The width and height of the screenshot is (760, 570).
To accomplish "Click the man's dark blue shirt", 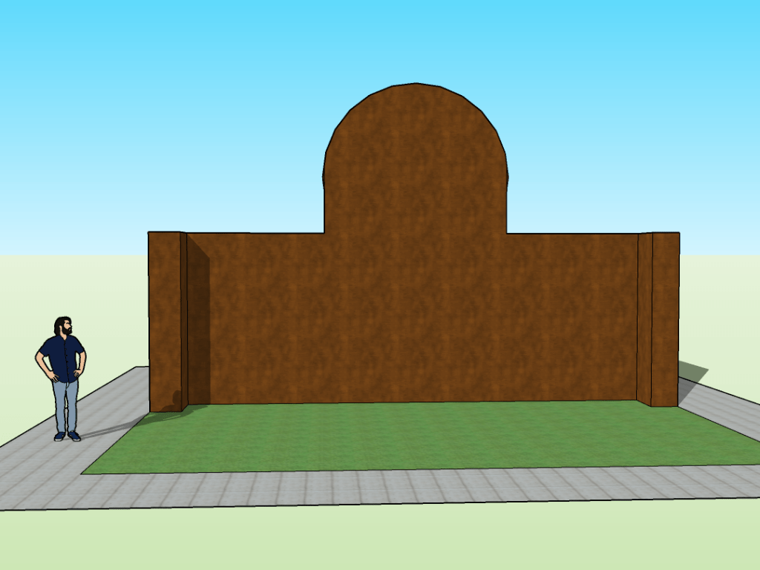I will point(62,358).
